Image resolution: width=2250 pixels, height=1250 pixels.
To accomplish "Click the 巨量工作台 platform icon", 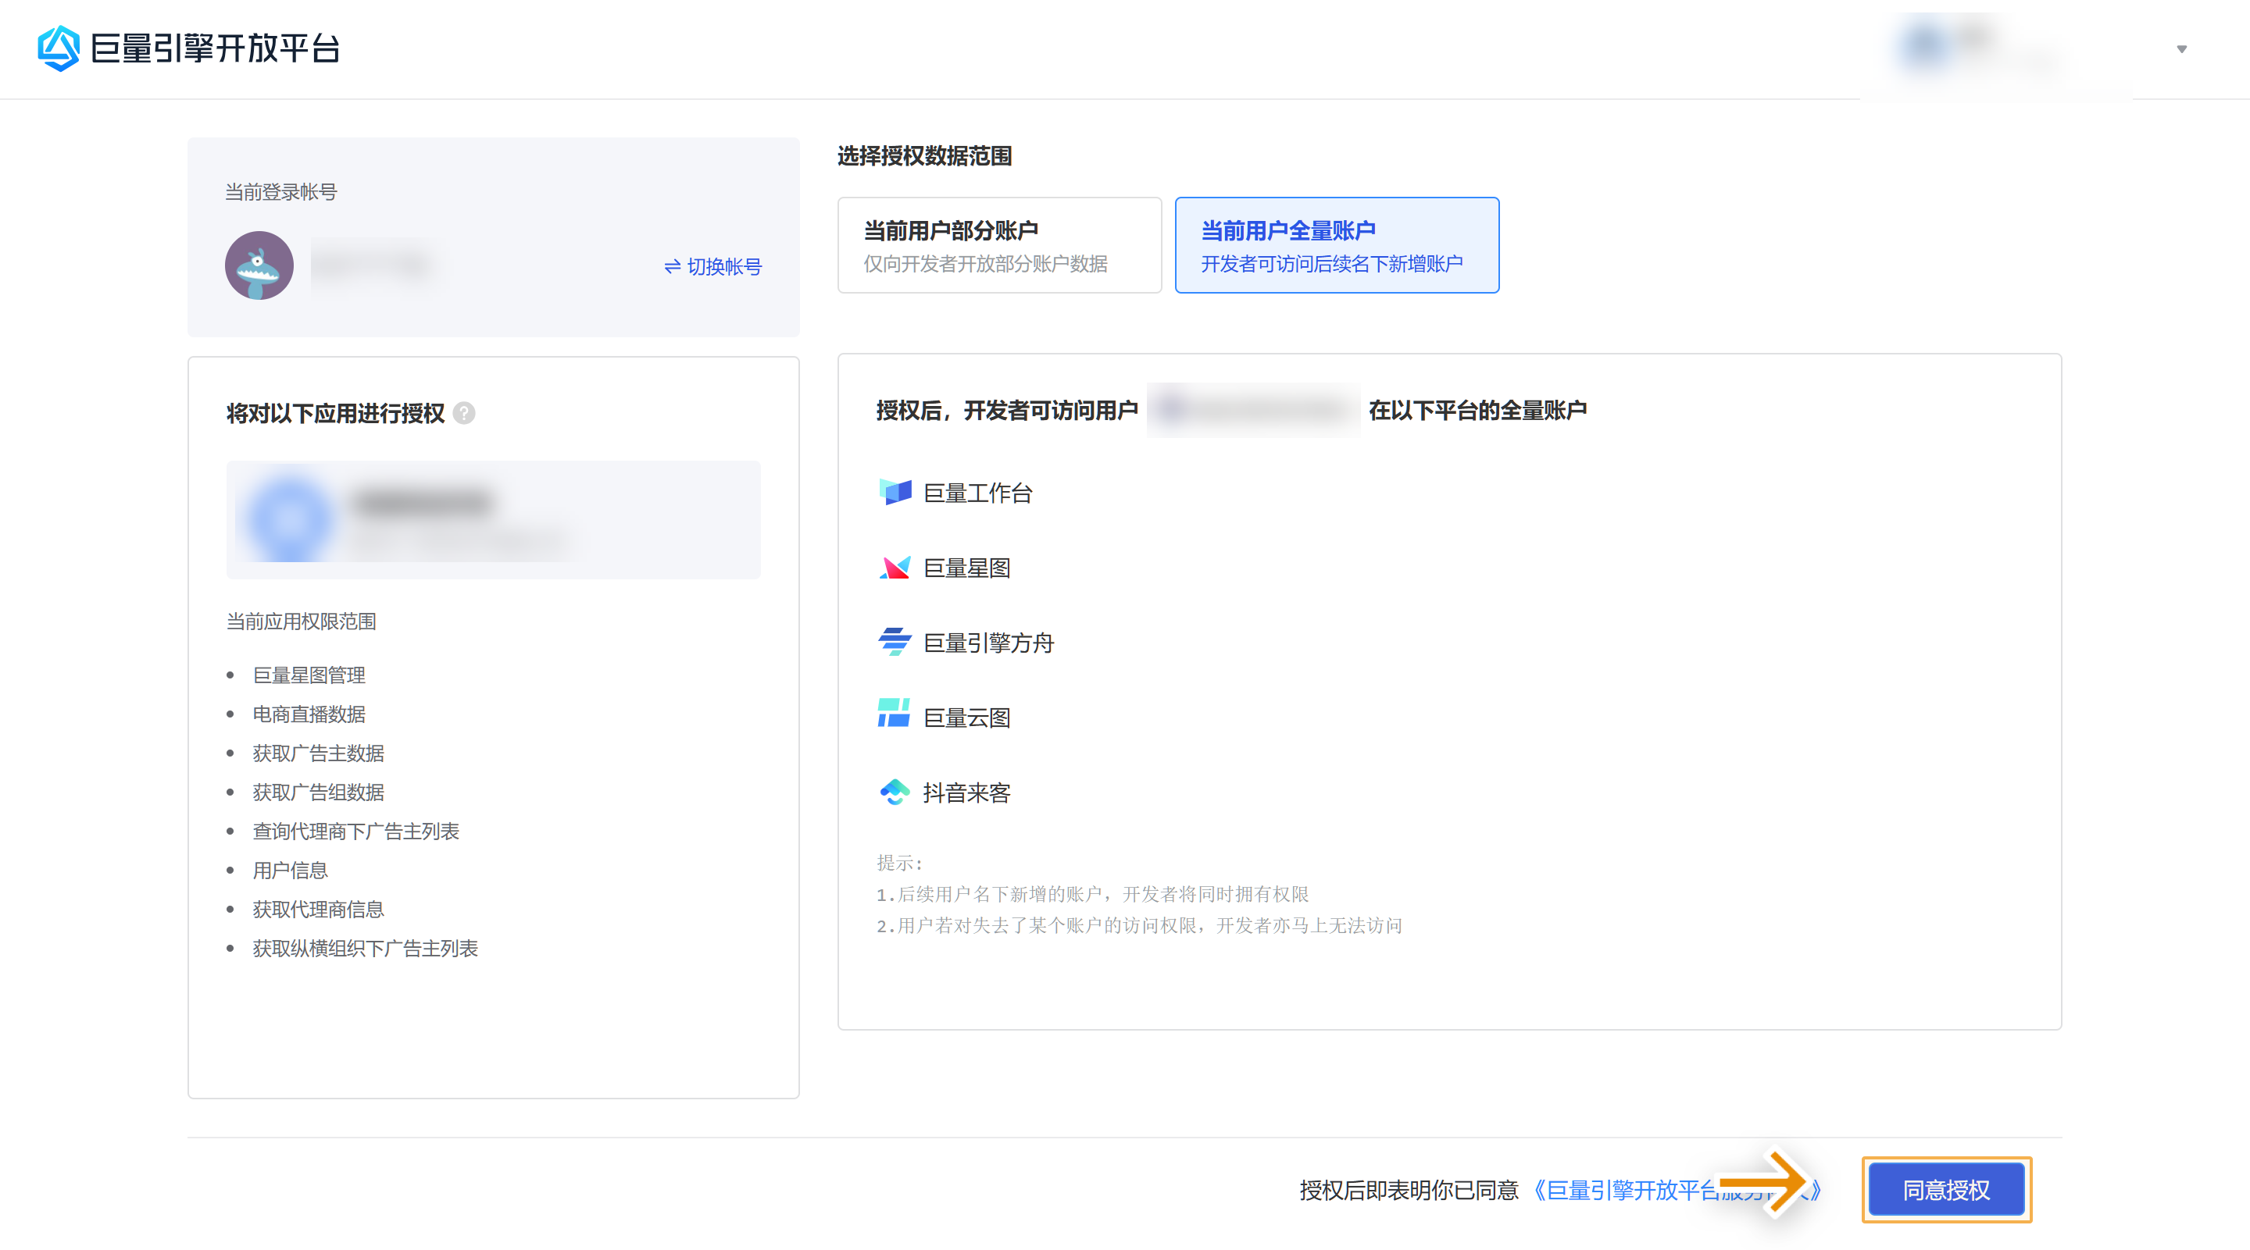I will tap(895, 493).
